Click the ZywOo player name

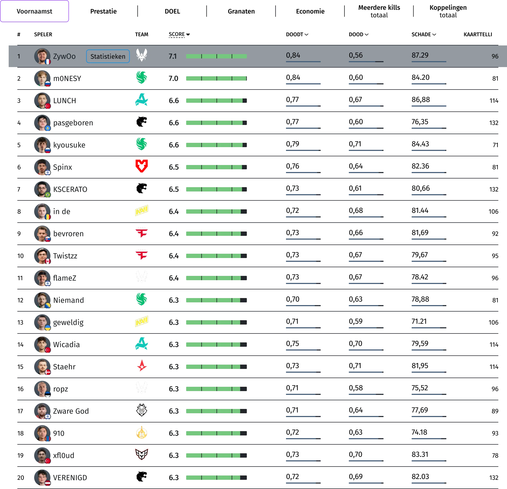(64, 56)
